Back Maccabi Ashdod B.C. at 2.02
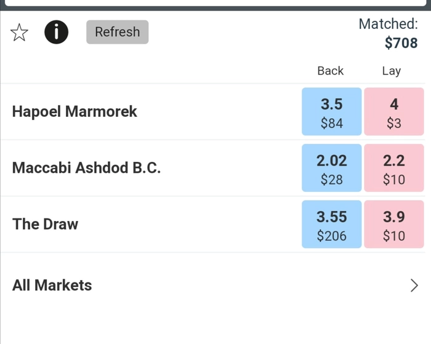Image resolution: width=431 pixels, height=344 pixels. point(332,168)
